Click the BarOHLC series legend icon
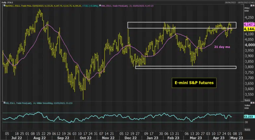Viewport: 255px width, 140px height. (4, 6)
